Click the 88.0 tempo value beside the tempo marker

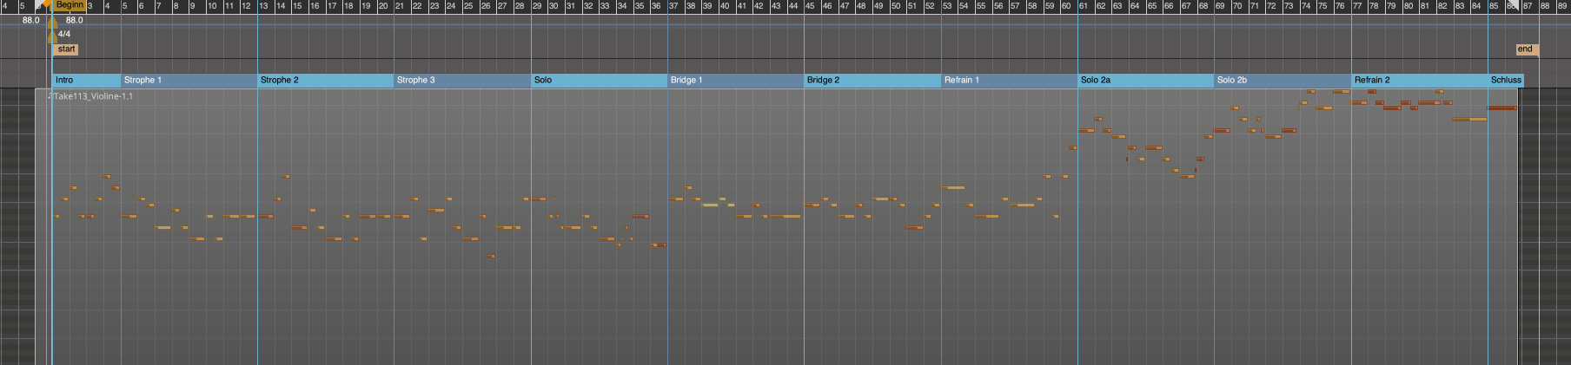click(75, 20)
